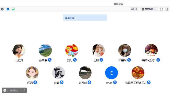Click the microphone icon next to 孙修东

point(50,60)
